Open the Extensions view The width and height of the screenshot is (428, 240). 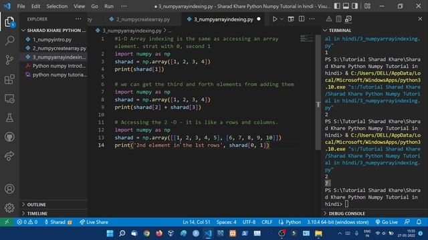pyautogui.click(x=9, y=79)
